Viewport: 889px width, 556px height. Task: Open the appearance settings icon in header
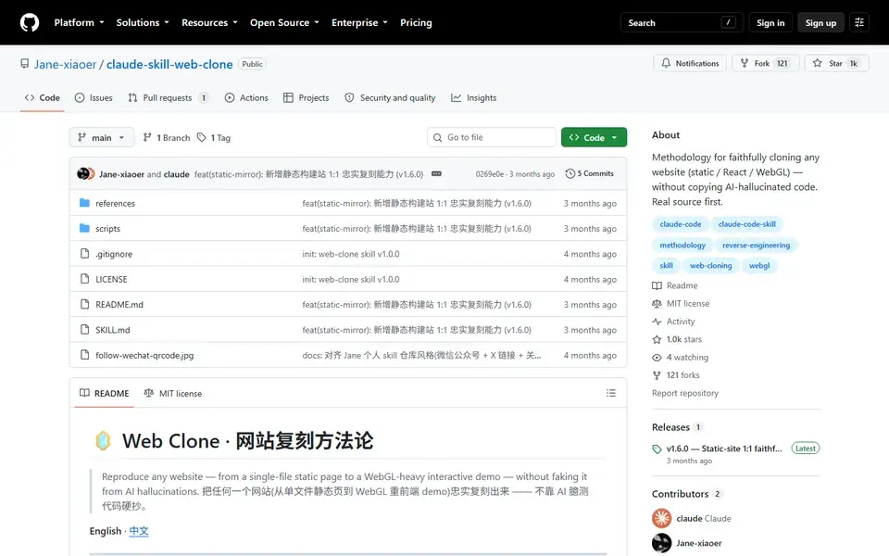(859, 22)
